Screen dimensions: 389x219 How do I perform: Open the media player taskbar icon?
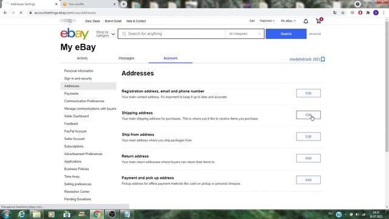click(x=51, y=214)
